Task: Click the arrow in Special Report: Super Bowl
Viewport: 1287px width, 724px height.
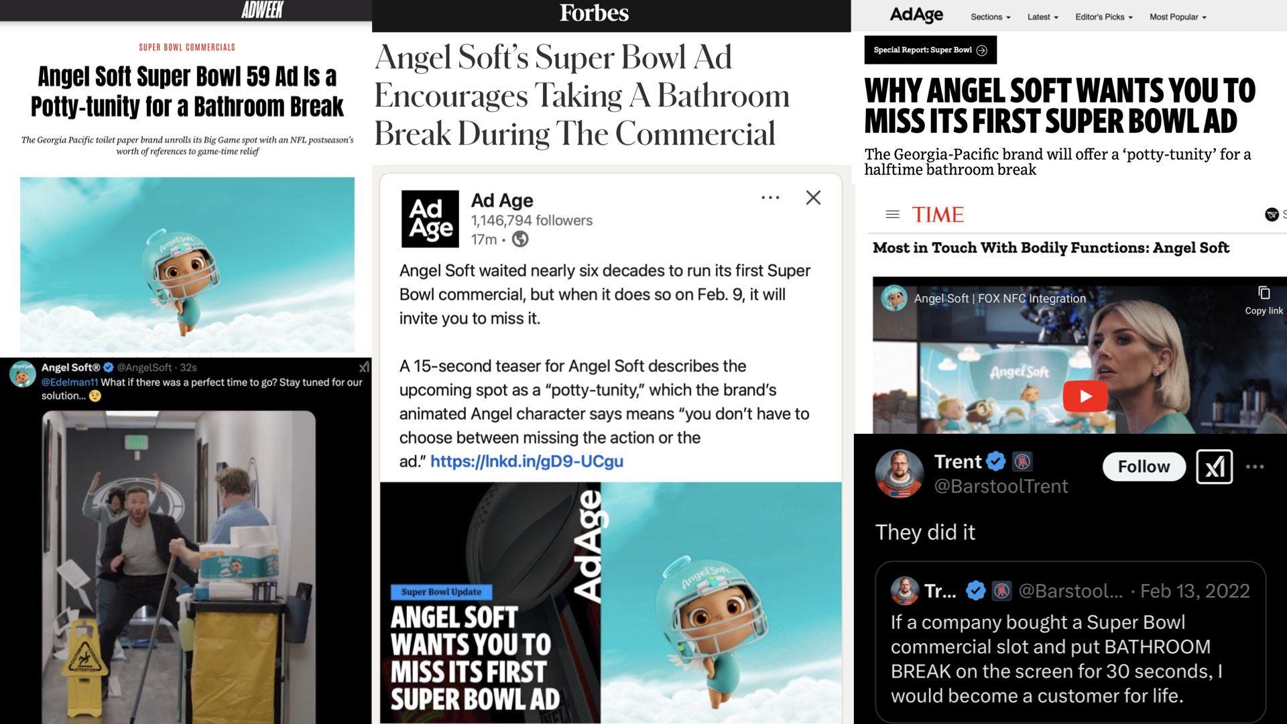Action: (x=982, y=50)
